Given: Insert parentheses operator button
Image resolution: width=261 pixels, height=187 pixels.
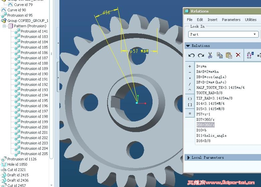Looking at the screenshot, I should pyautogui.click(x=190, y=99).
